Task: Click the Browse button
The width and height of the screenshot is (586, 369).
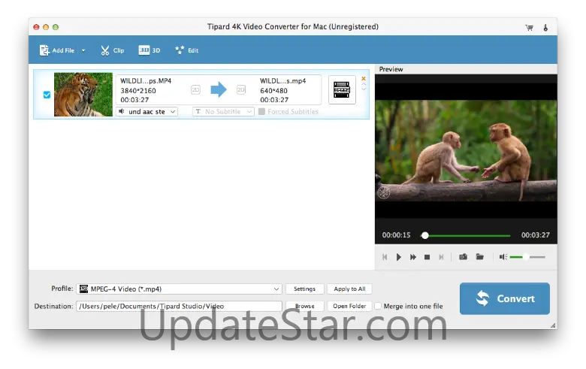Action: 304,306
